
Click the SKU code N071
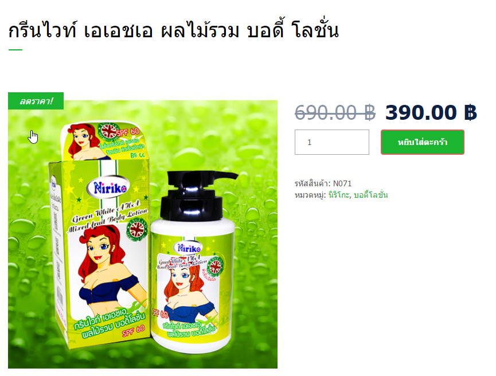point(342,183)
